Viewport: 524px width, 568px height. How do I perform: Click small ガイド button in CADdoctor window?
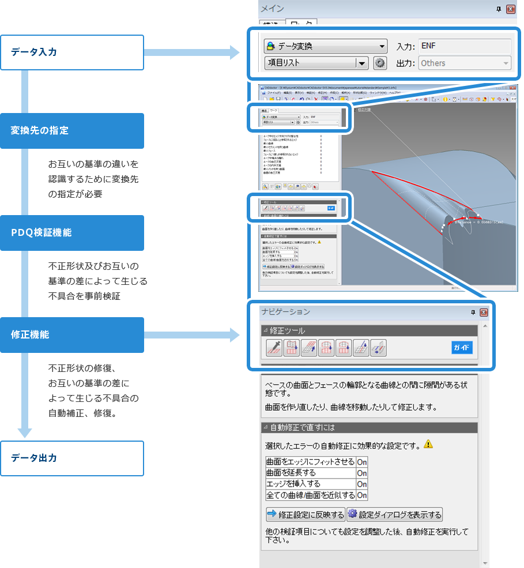click(x=331, y=208)
